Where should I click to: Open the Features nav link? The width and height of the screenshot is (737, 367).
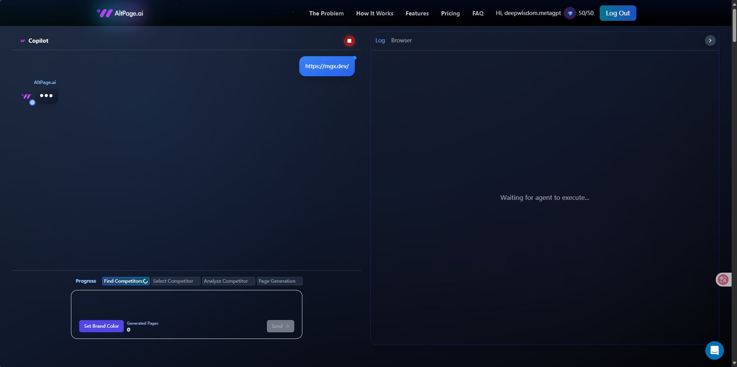(417, 13)
